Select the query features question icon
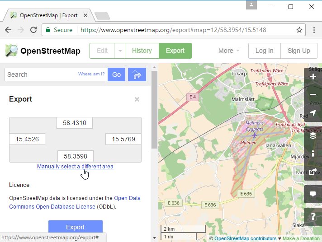 [x=313, y=217]
